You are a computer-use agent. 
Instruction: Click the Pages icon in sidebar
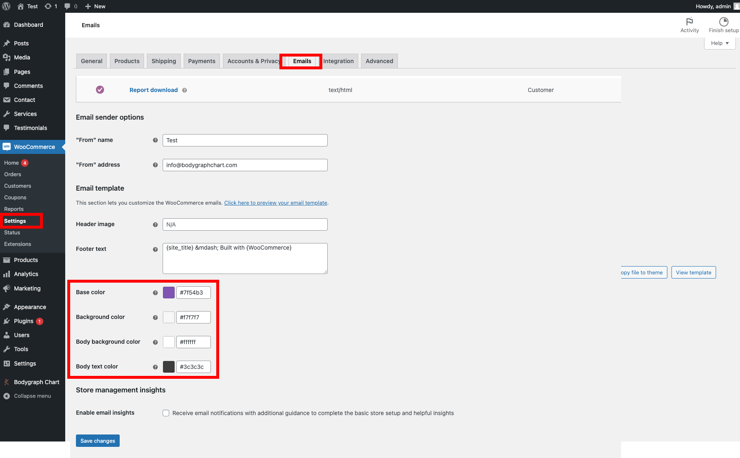tap(7, 72)
